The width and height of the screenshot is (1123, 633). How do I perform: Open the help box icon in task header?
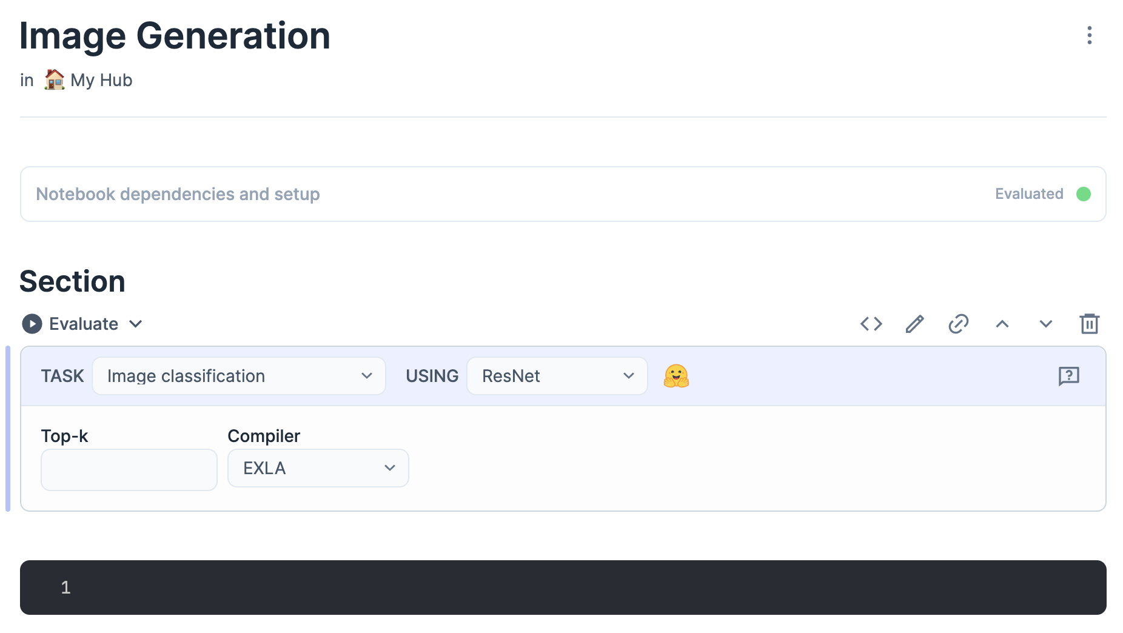(1068, 376)
